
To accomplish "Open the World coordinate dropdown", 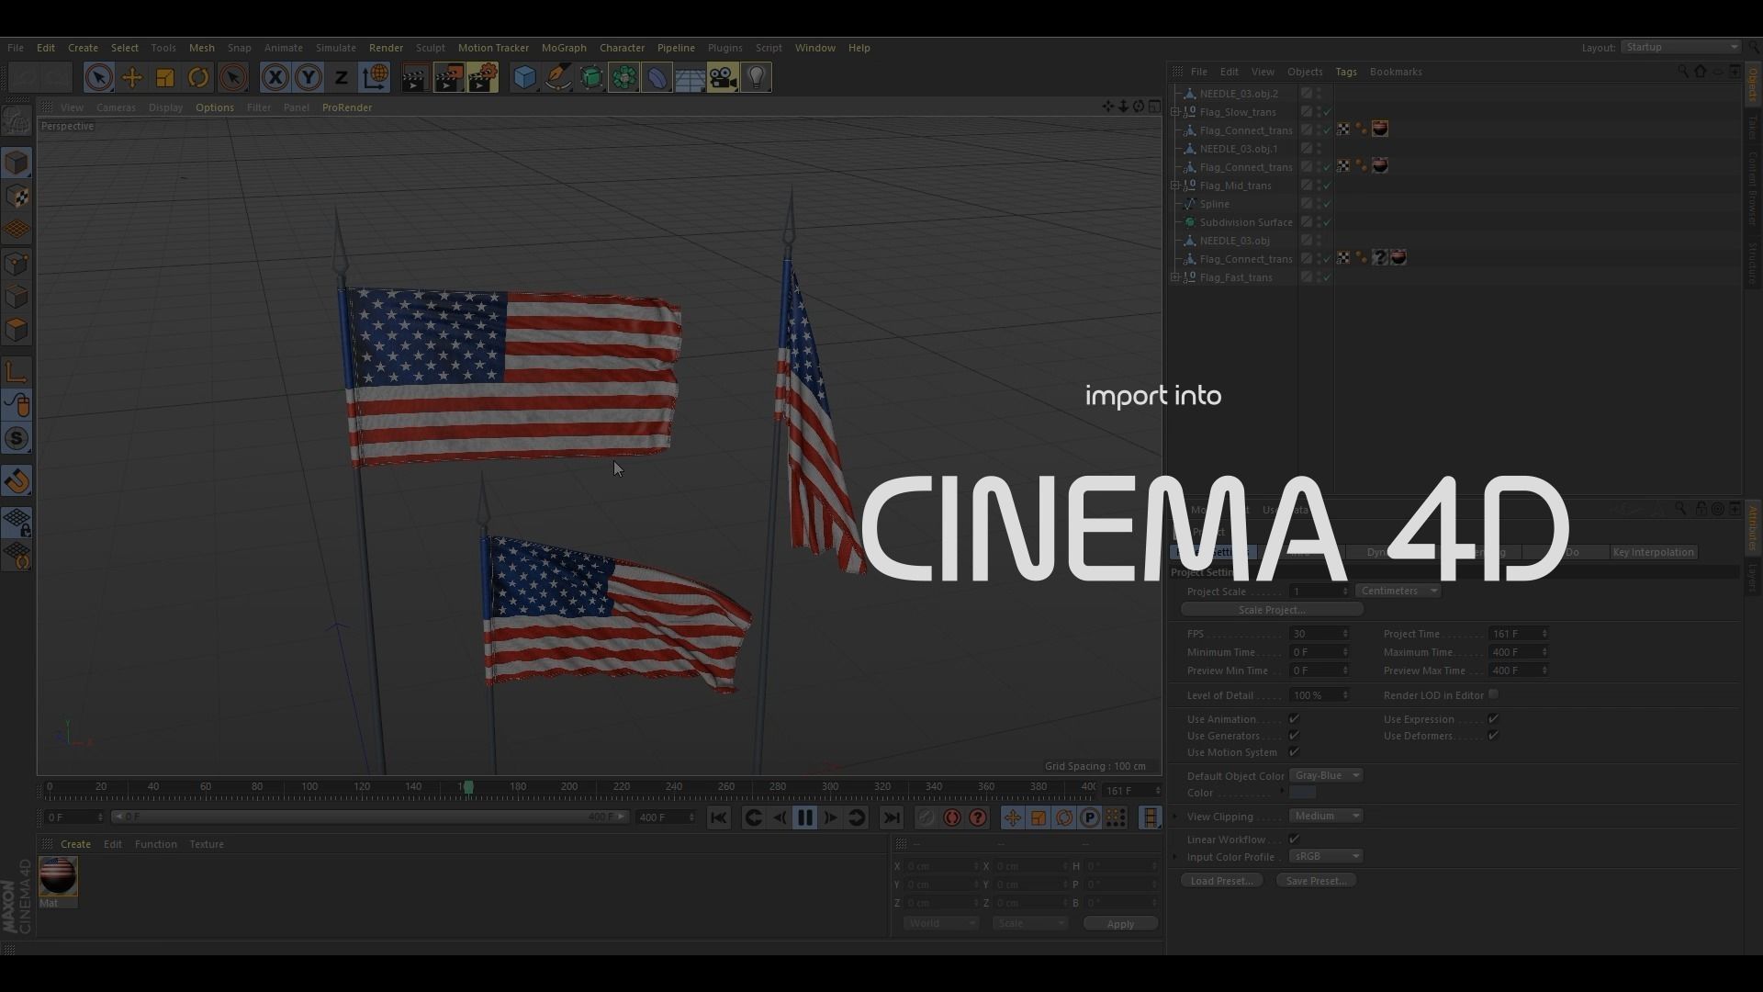I will (x=941, y=923).
